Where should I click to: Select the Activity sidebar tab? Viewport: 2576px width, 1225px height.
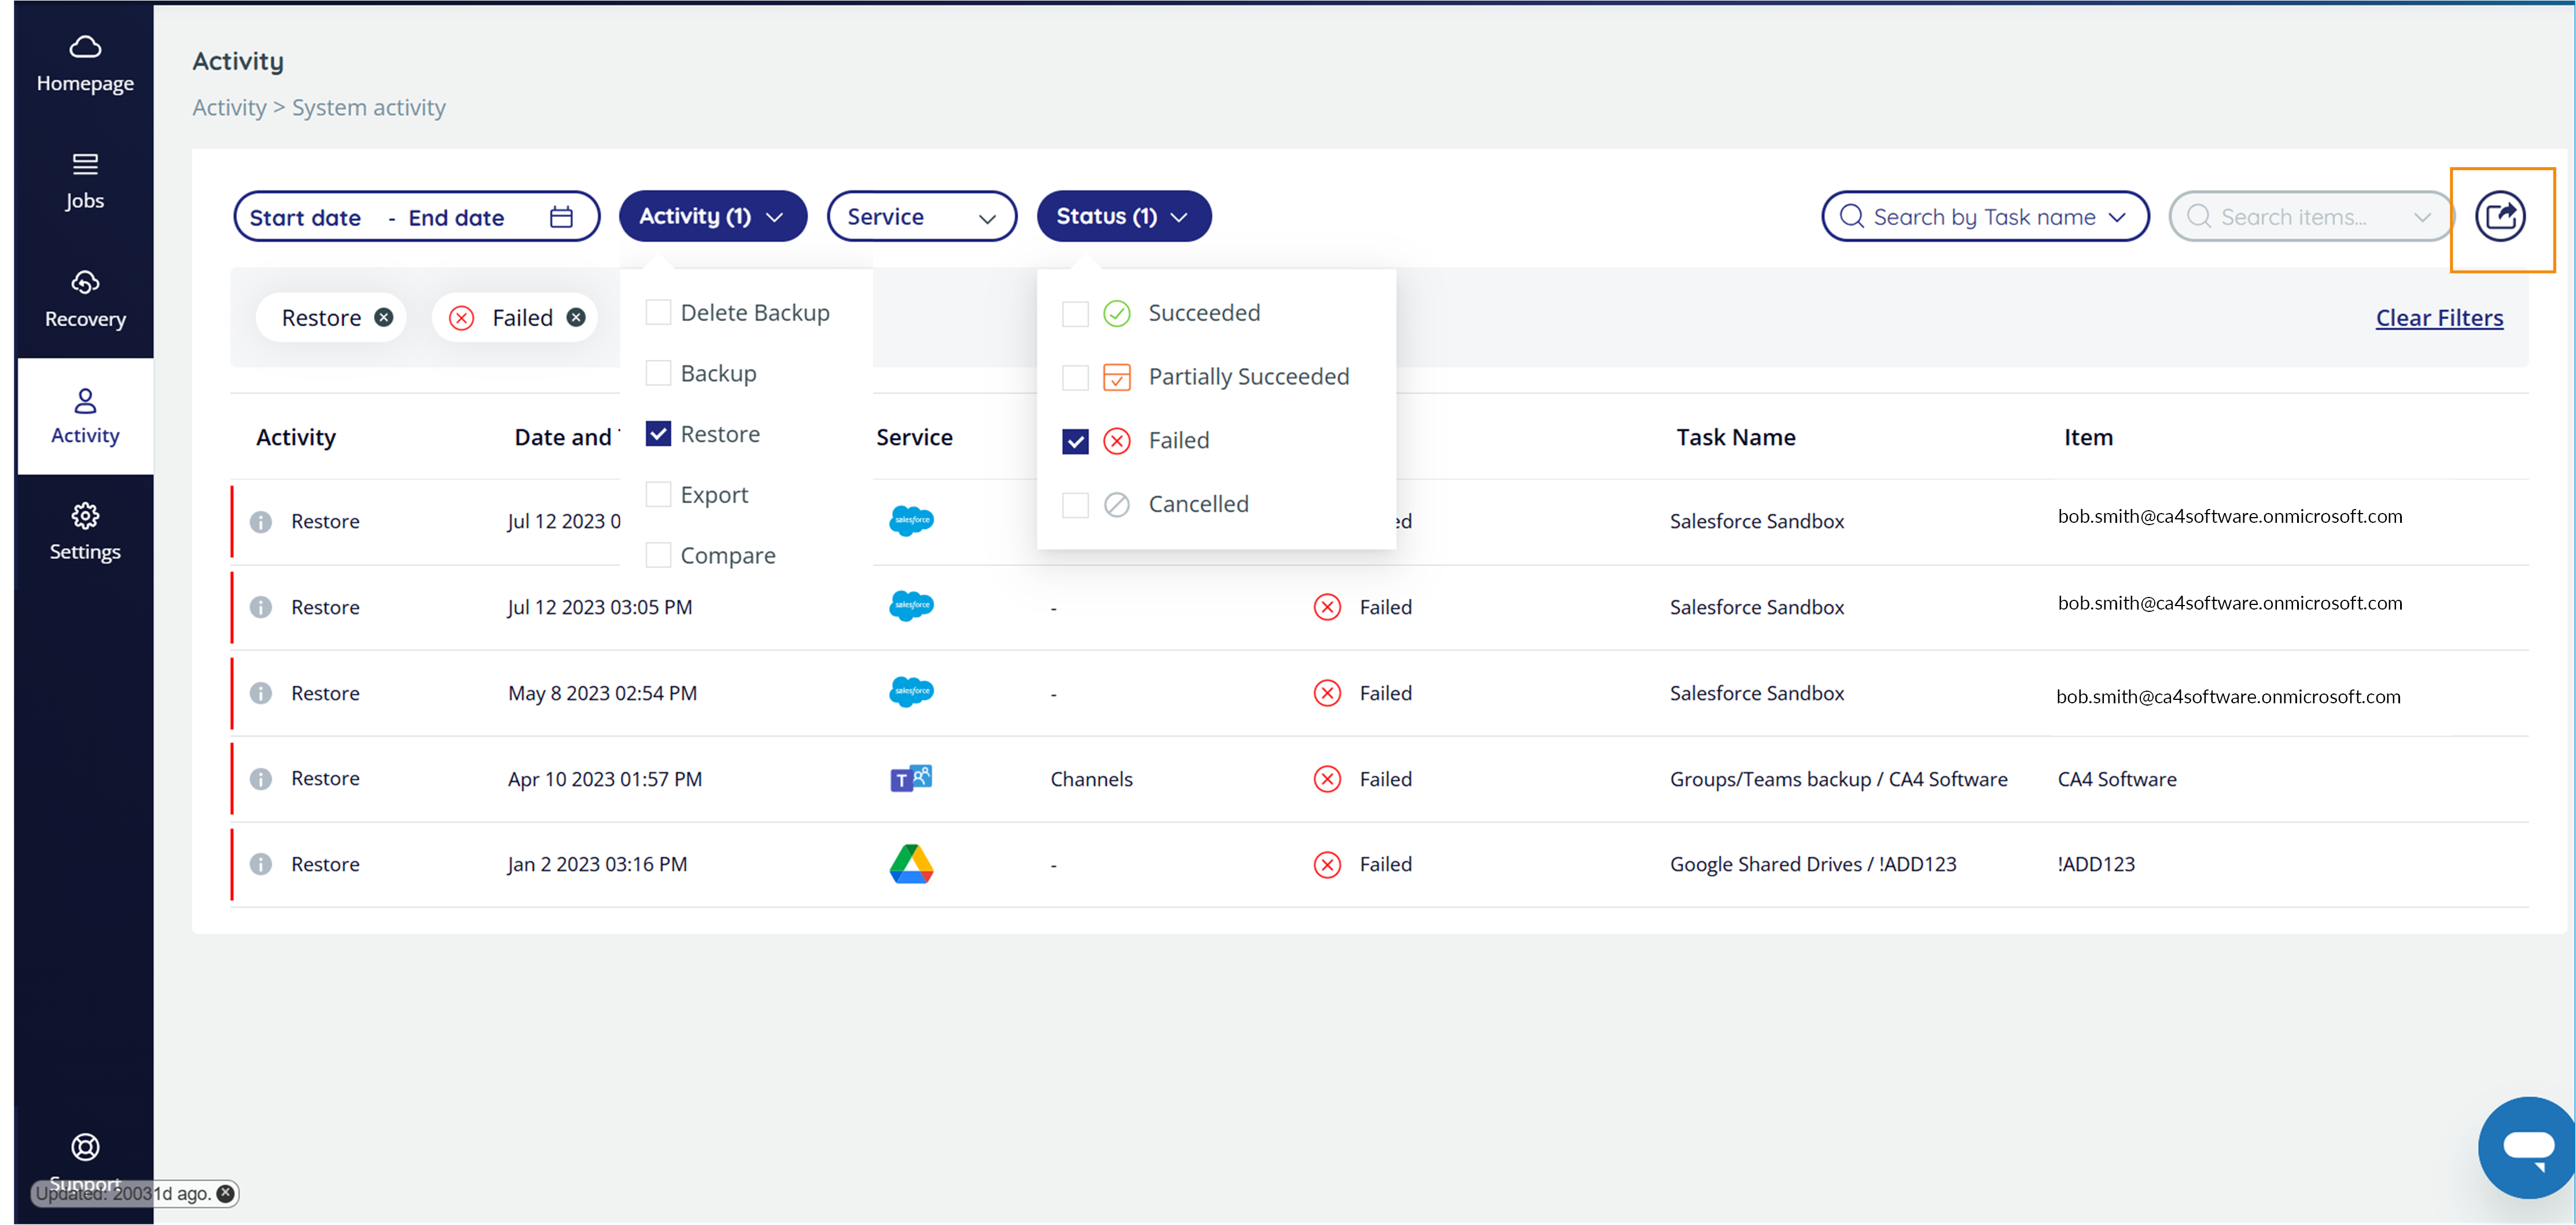(85, 416)
